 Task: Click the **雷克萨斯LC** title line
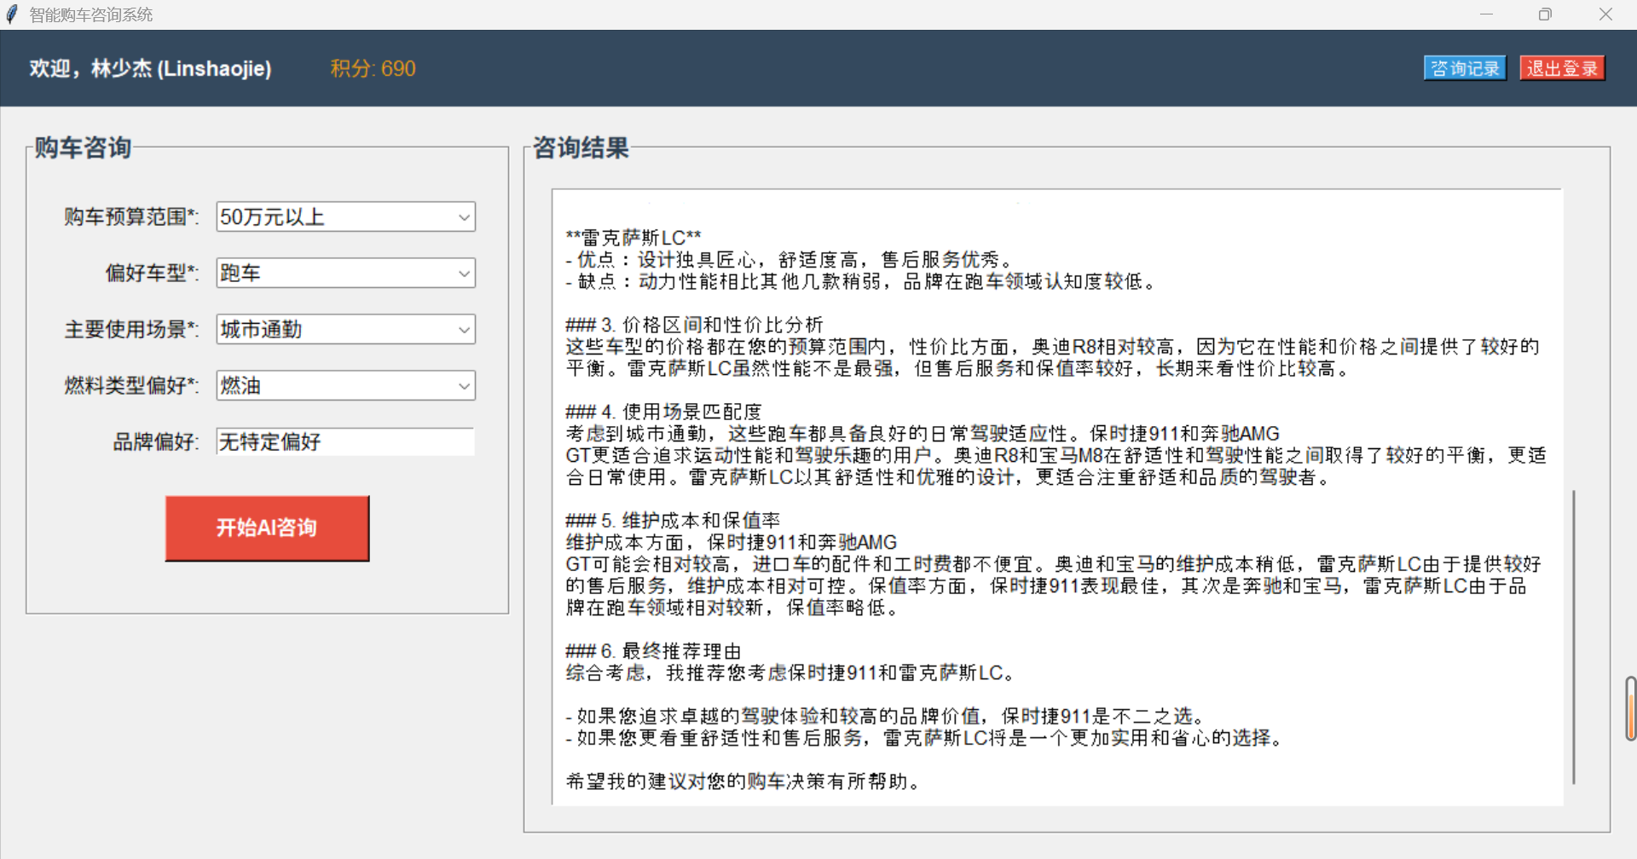[633, 238]
